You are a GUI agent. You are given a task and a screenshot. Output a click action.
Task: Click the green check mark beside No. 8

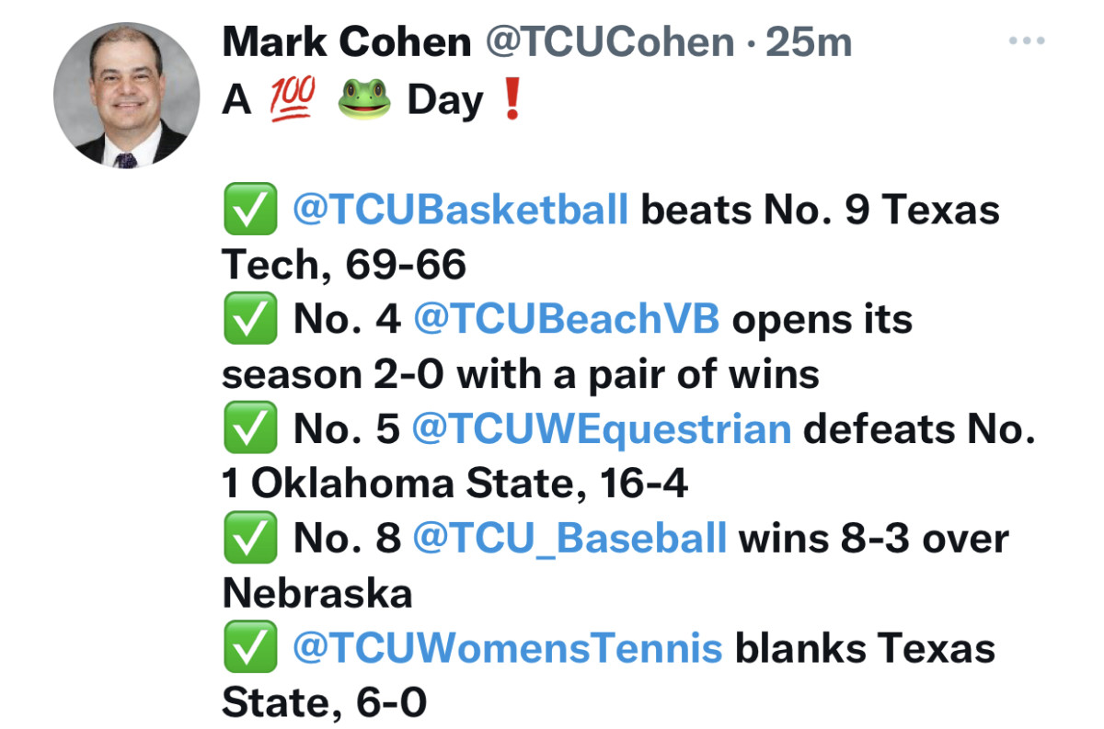[x=249, y=539]
